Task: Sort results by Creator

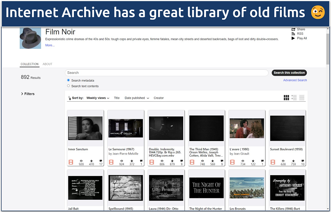Action: (x=159, y=98)
